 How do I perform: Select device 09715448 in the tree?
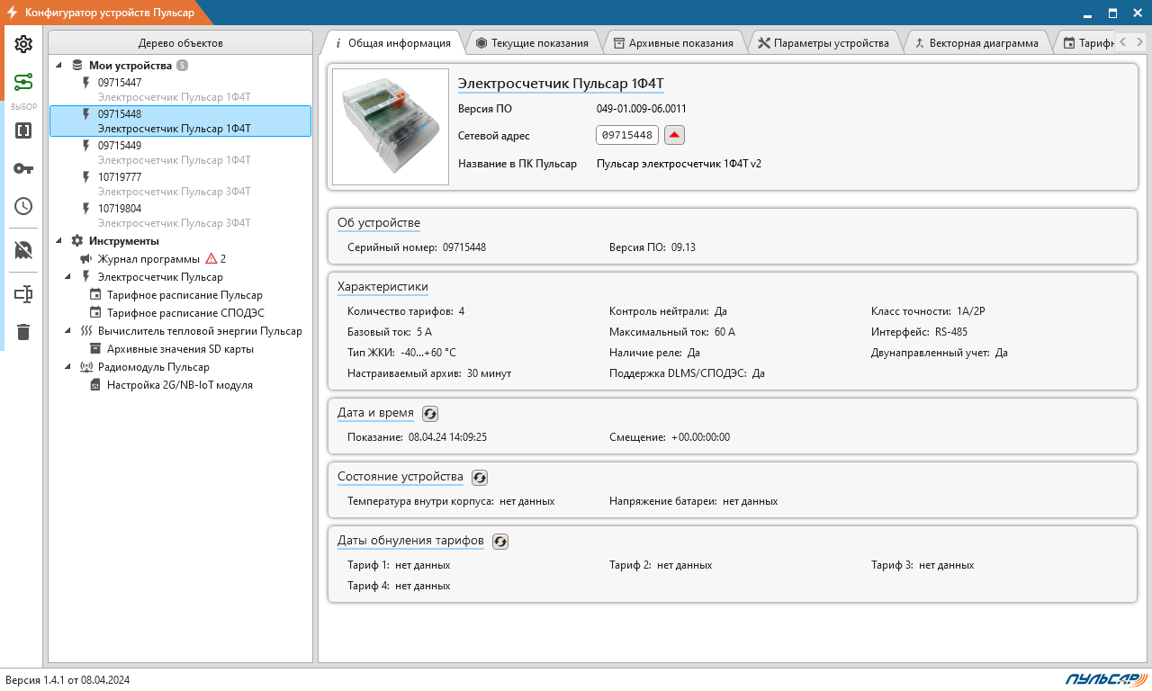point(180,121)
